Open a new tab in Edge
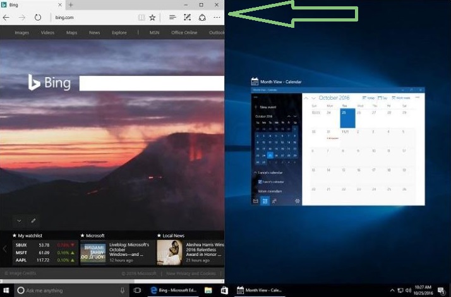 (x=71, y=5)
